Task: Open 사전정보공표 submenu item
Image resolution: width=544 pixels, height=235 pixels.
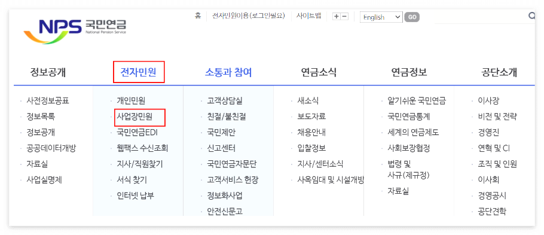Action: [48, 101]
